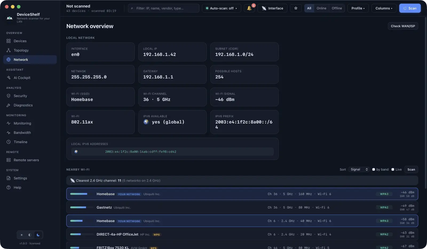This screenshot has width=427, height=249.
Task: Show only Offline devices
Action: [337, 8]
